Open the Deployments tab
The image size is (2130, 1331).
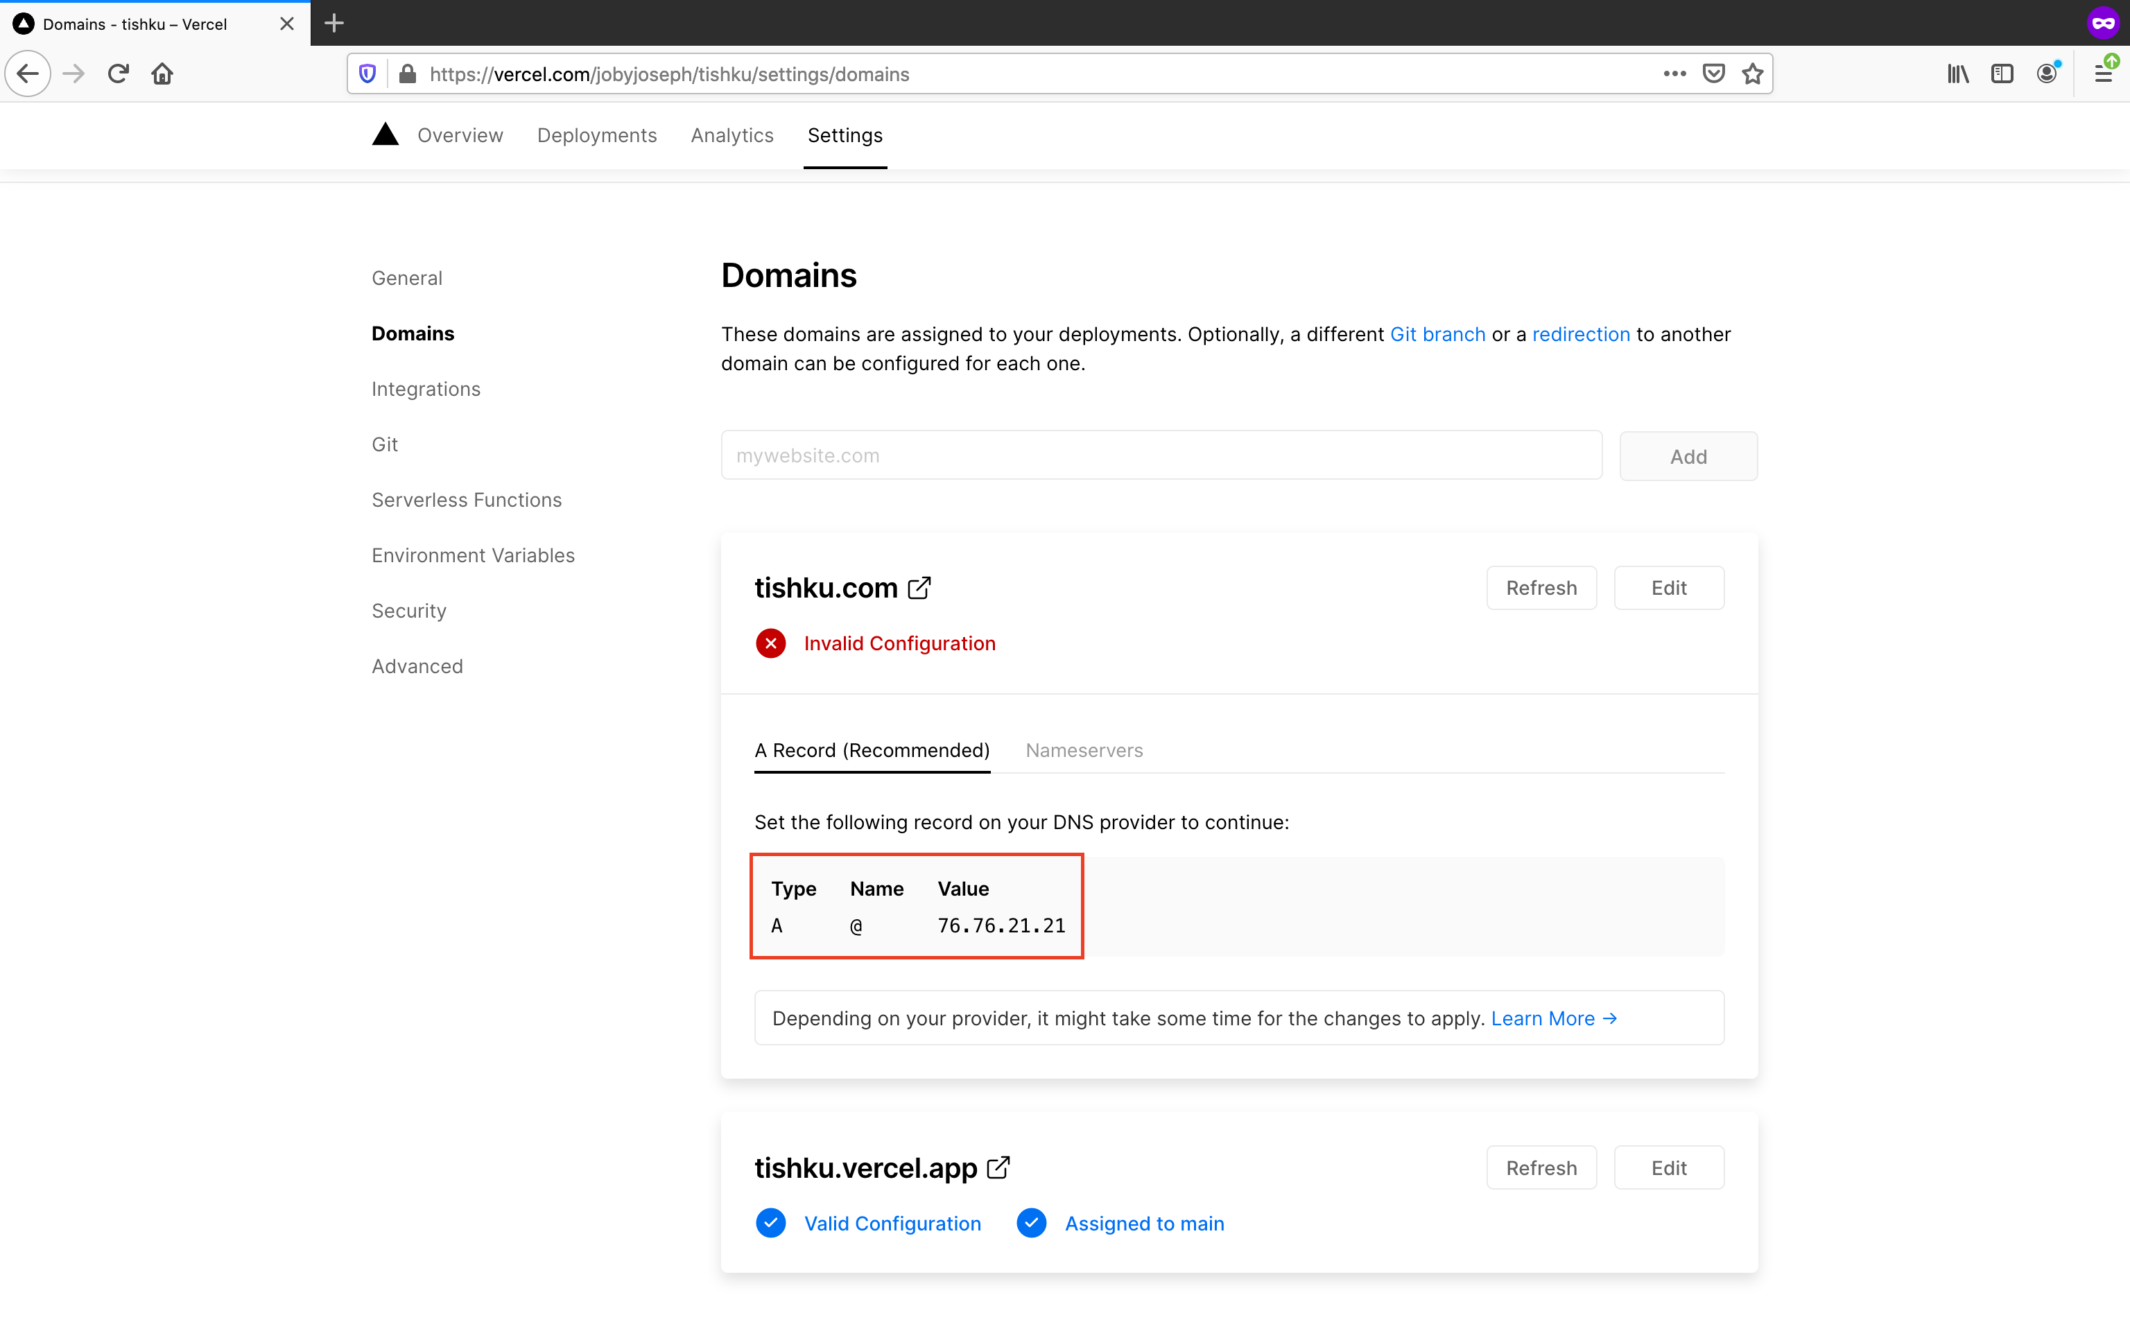[597, 136]
